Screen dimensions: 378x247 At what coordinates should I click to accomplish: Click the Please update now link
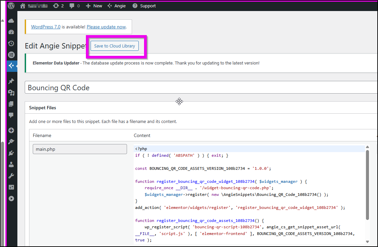point(106,27)
